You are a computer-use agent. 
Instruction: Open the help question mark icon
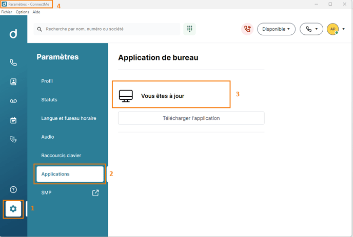tap(13, 189)
